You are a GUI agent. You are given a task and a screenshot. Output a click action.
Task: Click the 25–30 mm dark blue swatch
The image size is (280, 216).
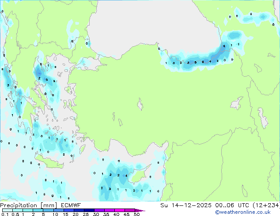(89, 210)
